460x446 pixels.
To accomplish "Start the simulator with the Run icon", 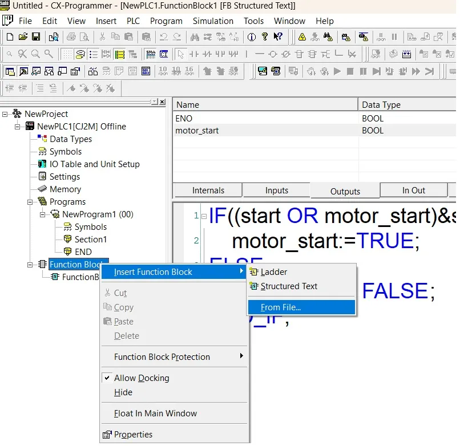I will click(337, 71).
